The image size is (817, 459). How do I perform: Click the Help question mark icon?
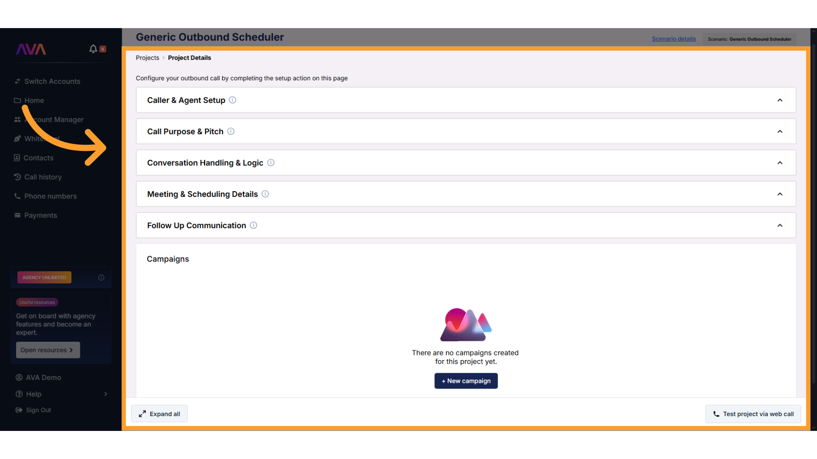[19, 394]
